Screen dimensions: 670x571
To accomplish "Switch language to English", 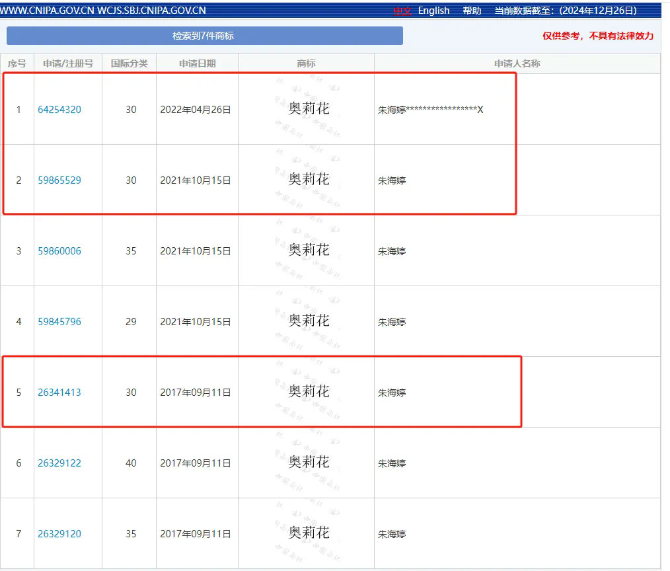I will click(433, 11).
